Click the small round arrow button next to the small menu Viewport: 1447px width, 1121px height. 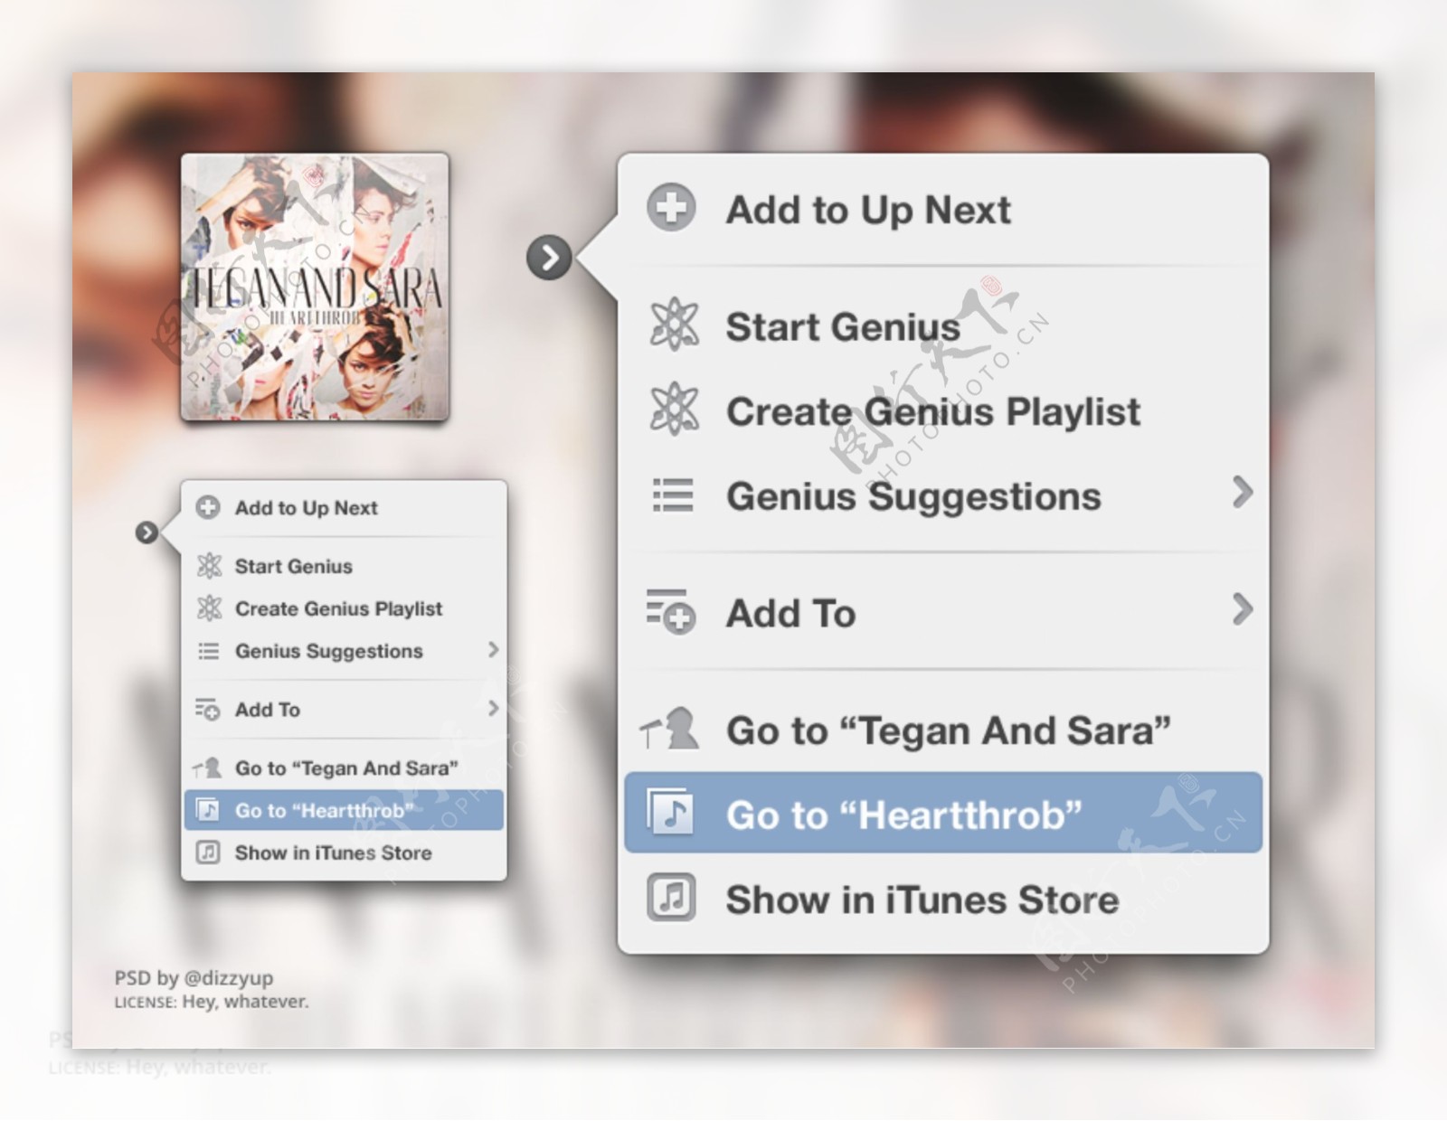point(147,532)
